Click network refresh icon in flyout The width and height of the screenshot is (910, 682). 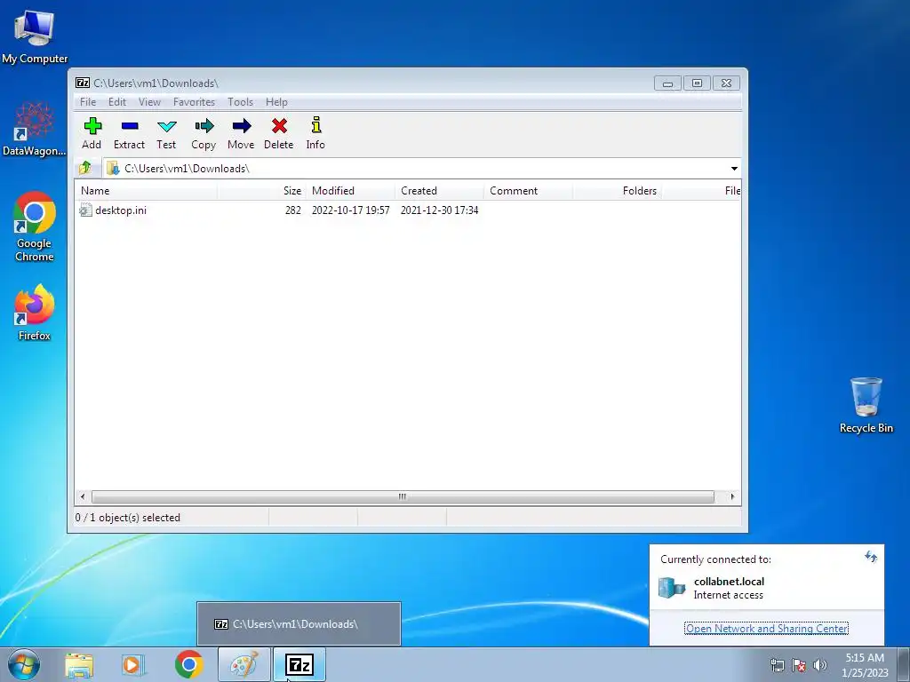point(871,557)
